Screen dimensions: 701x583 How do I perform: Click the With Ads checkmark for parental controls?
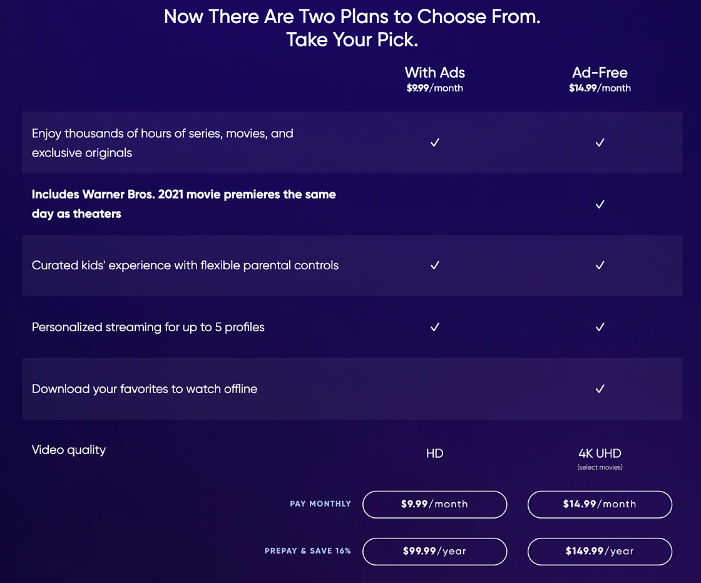click(x=434, y=265)
